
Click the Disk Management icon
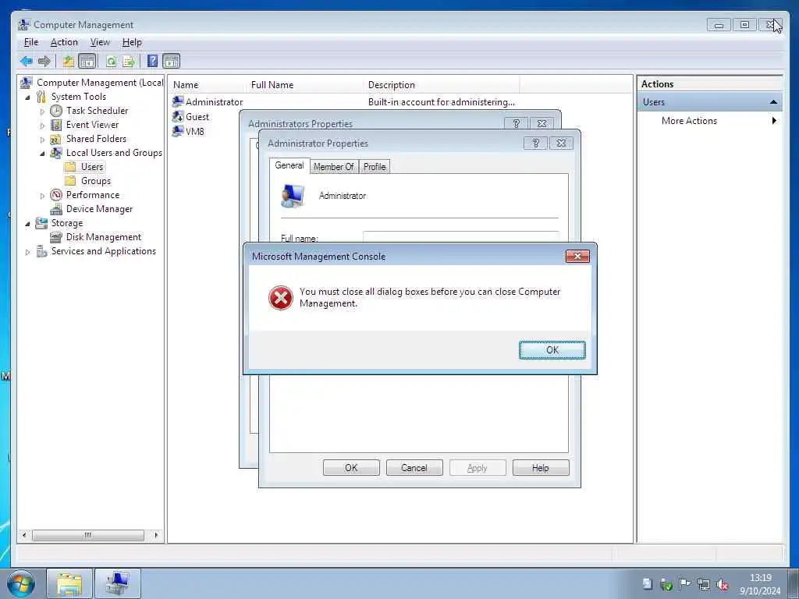click(56, 237)
